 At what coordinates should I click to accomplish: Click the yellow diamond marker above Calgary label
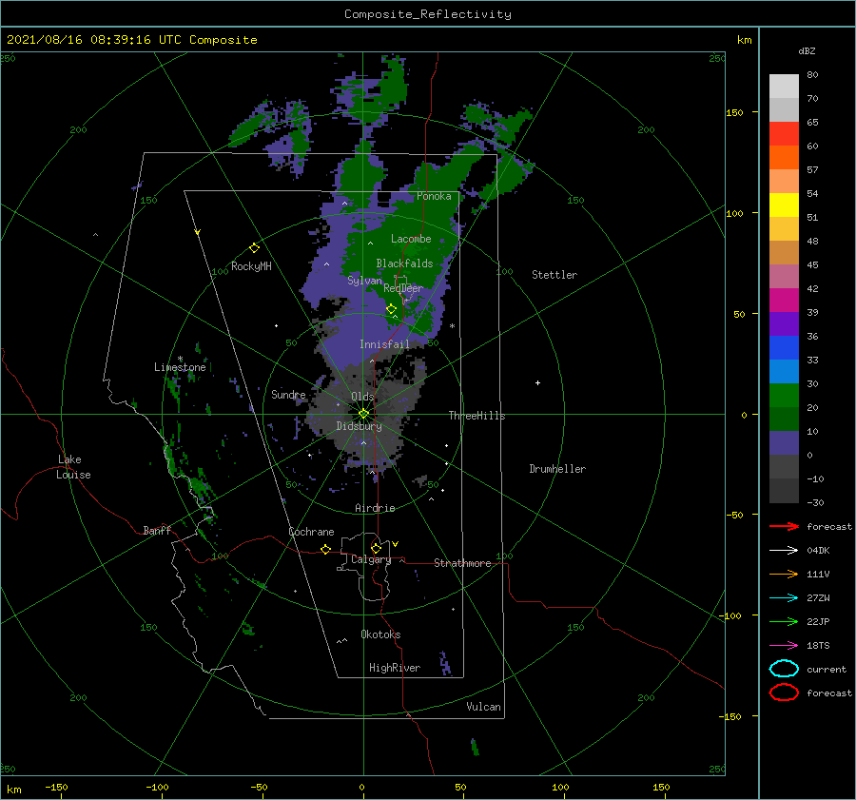[376, 548]
